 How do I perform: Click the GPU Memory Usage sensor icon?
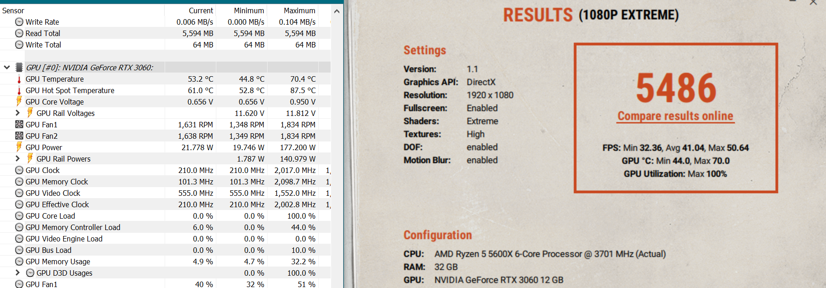coord(19,262)
